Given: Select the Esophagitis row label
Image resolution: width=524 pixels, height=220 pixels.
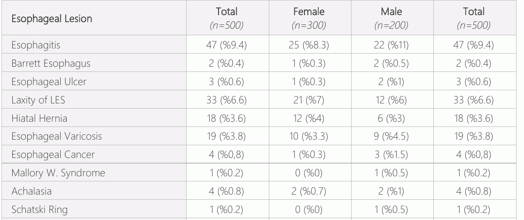Looking at the screenshot, I should point(36,45).
